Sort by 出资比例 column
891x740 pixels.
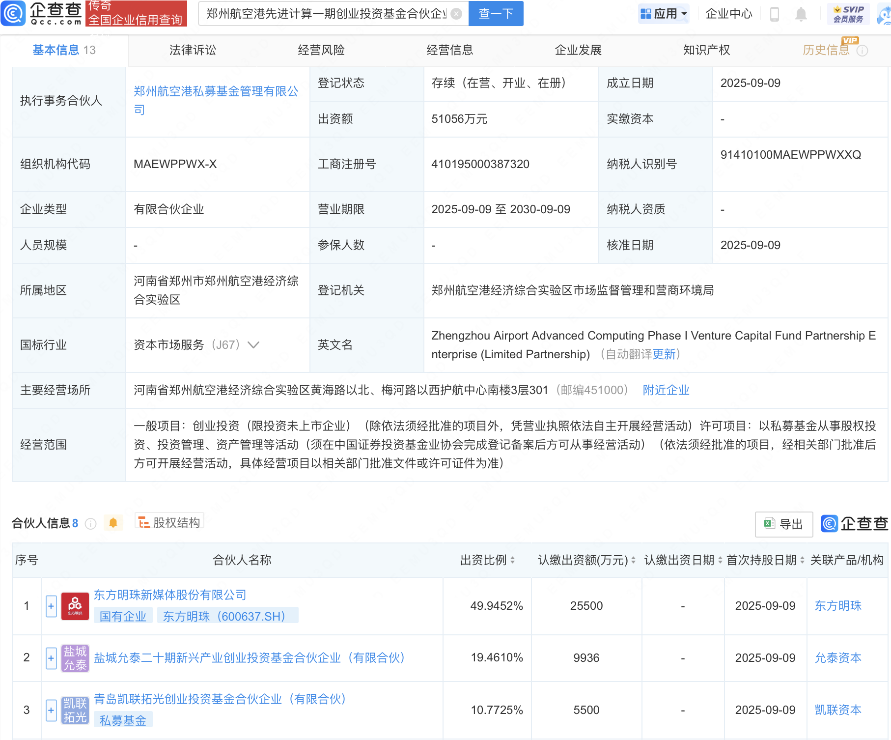click(x=512, y=560)
